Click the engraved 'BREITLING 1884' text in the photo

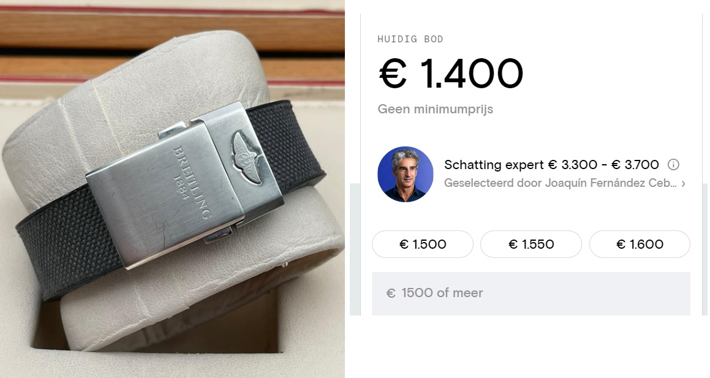(189, 183)
